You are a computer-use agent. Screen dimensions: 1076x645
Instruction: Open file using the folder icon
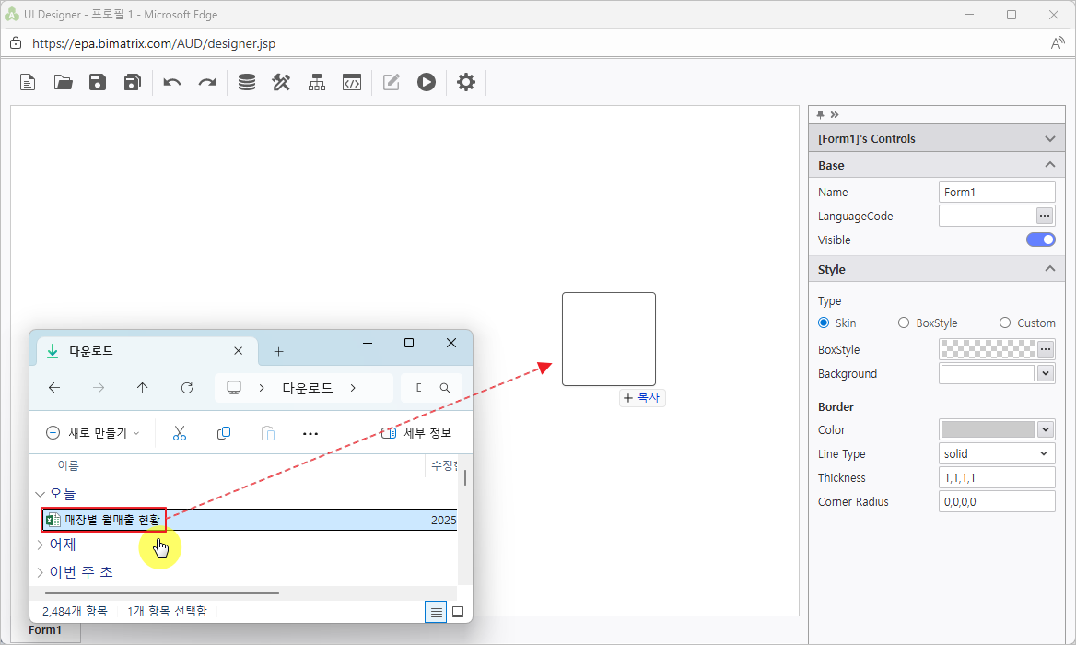(63, 82)
